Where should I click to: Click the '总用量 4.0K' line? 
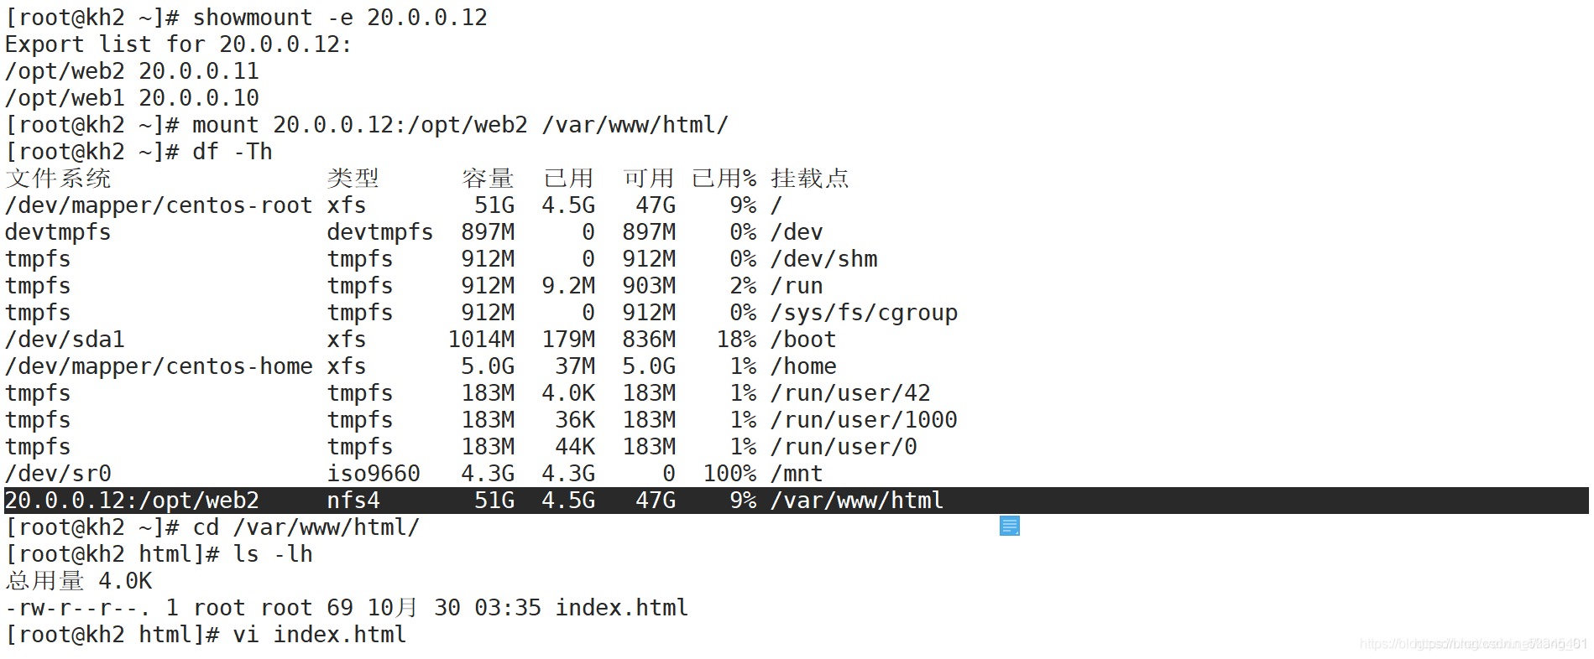79,581
